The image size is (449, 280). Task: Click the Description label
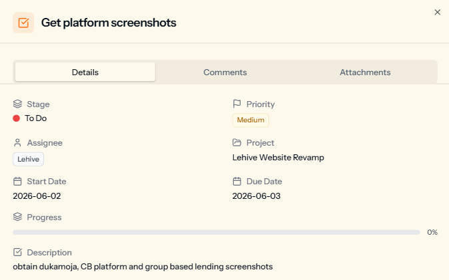49,253
